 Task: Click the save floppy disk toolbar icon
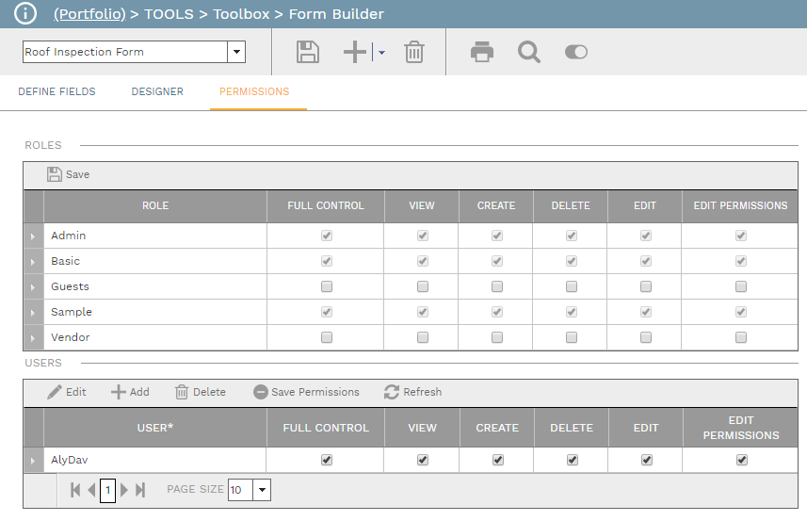point(307,52)
